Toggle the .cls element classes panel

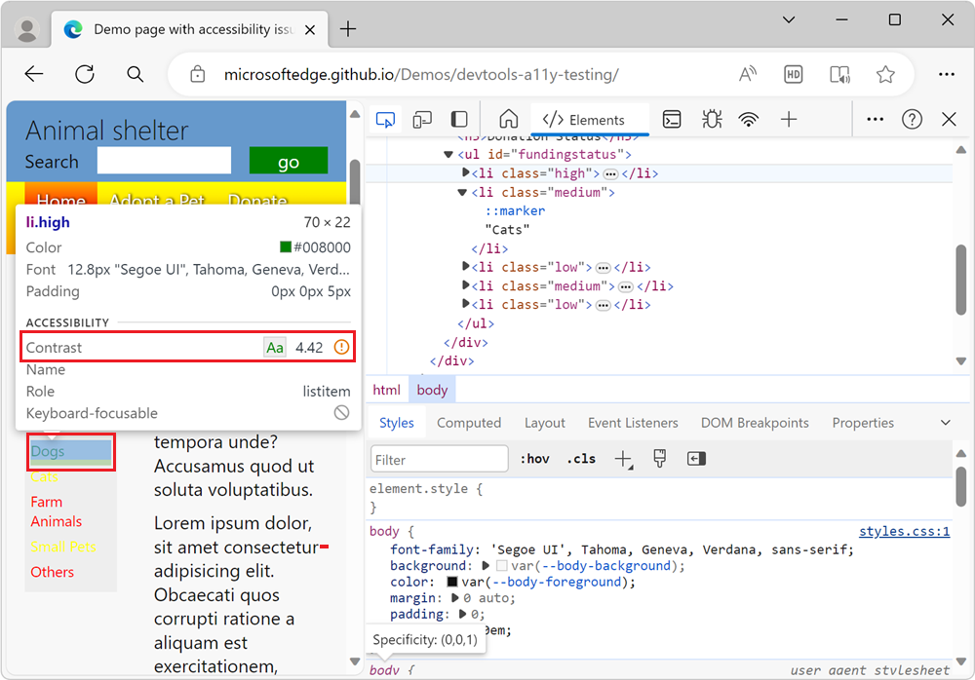point(580,458)
